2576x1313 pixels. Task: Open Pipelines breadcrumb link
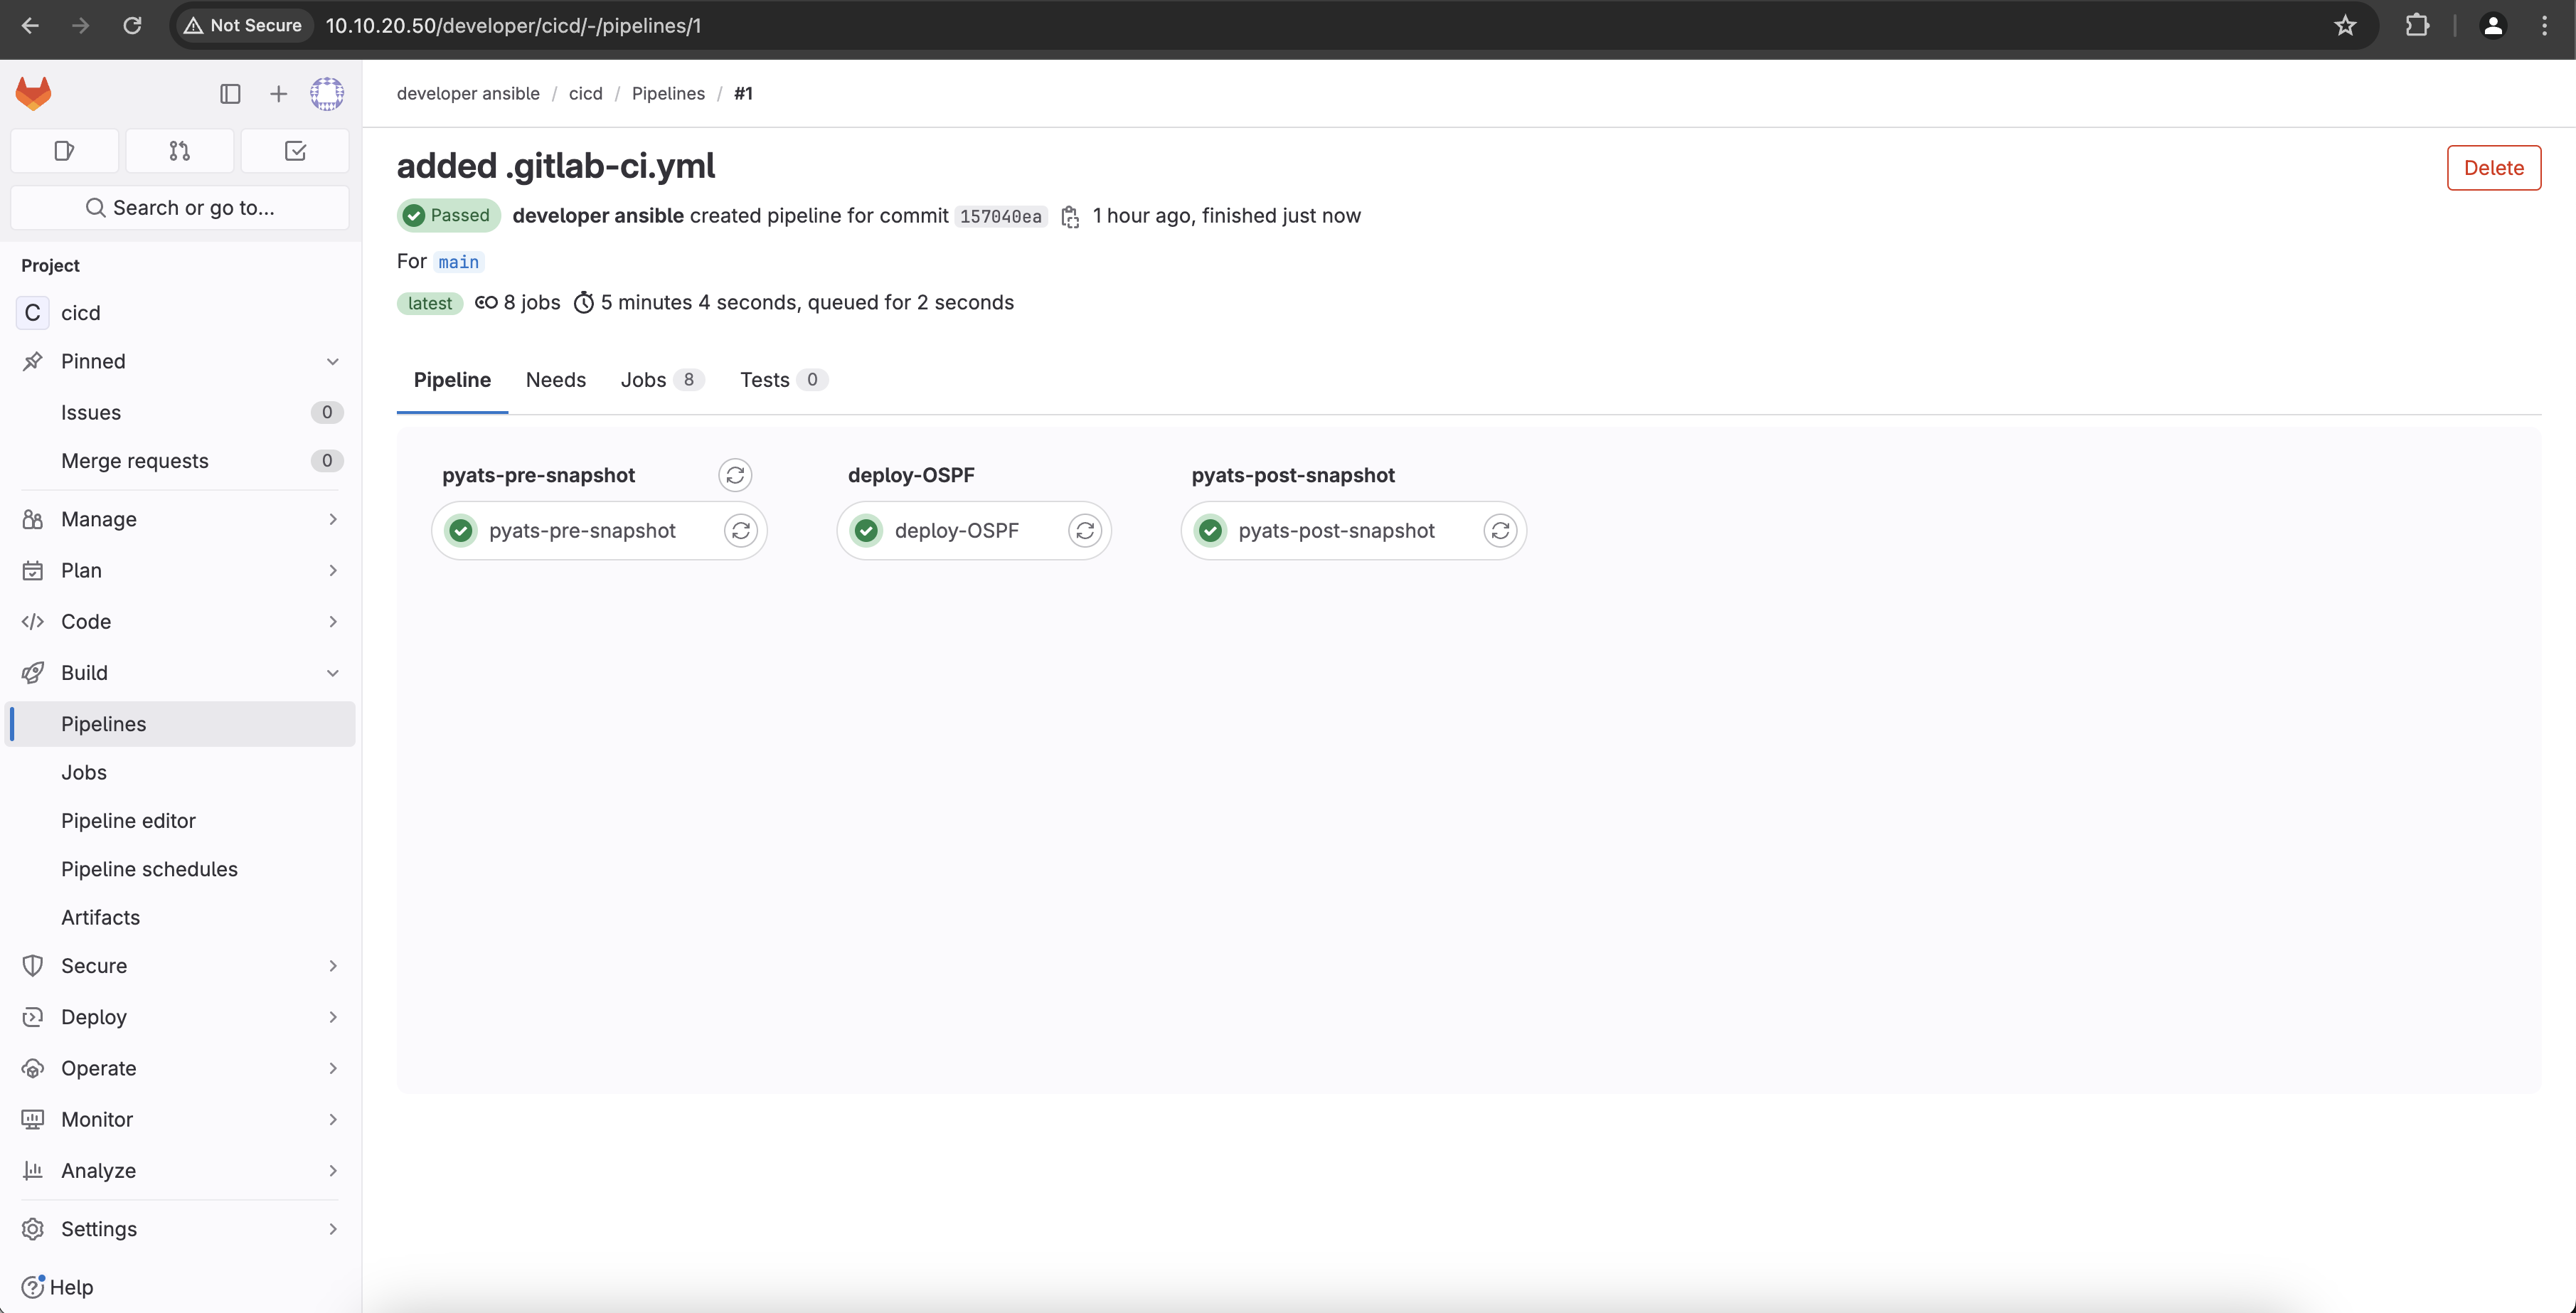(668, 93)
